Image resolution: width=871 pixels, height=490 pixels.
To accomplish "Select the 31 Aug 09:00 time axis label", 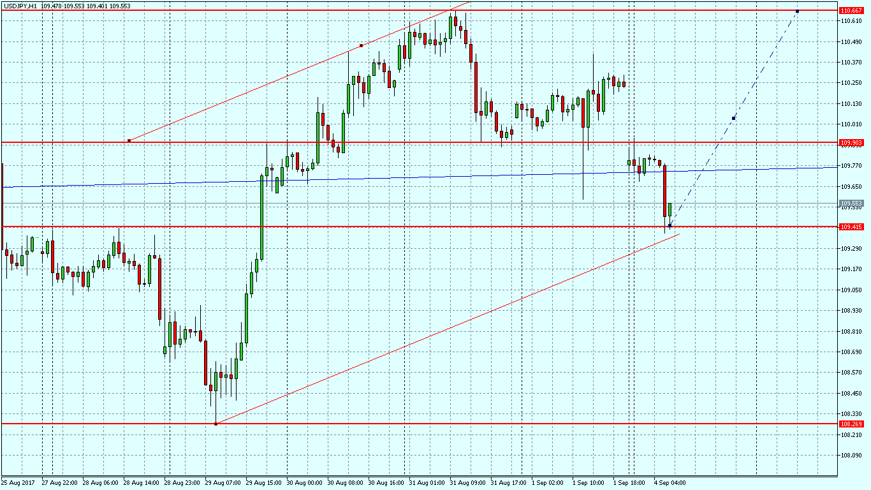I will coord(468,483).
